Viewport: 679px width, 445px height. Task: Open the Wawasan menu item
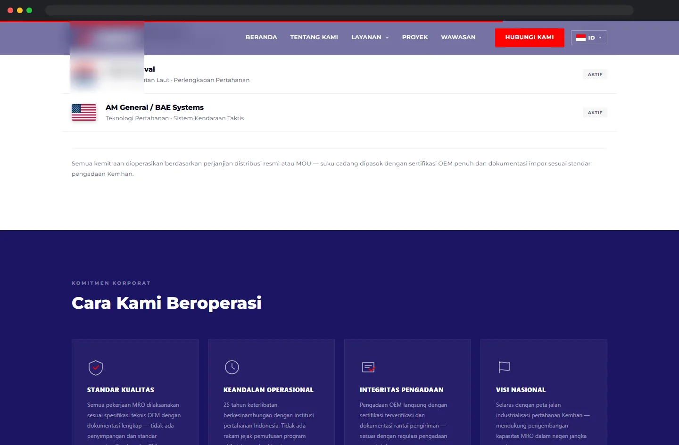pyautogui.click(x=458, y=37)
